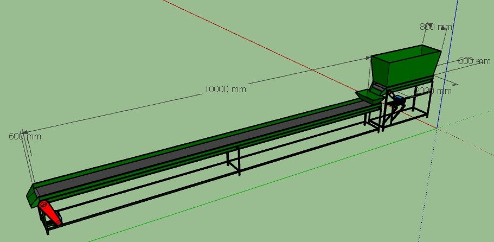Click the red belt guard cover
Image resolution: width=494 pixels, height=242 pixels.
[49, 213]
